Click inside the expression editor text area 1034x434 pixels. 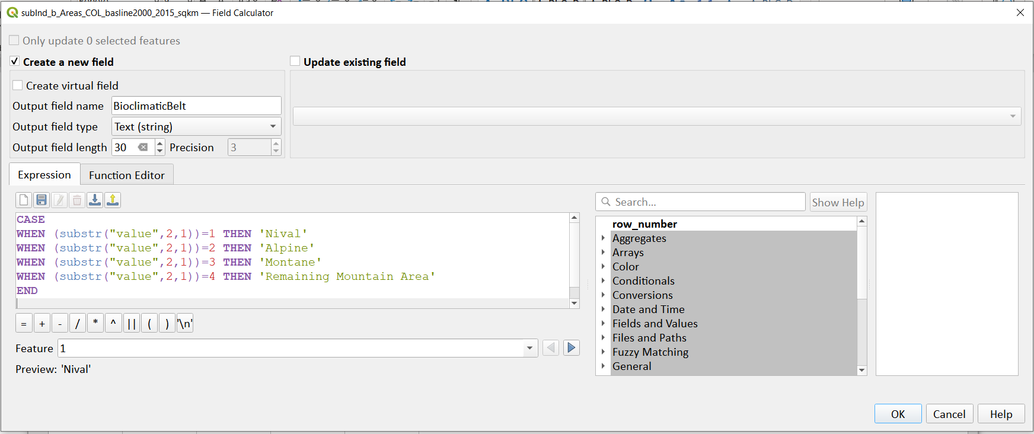click(292, 261)
